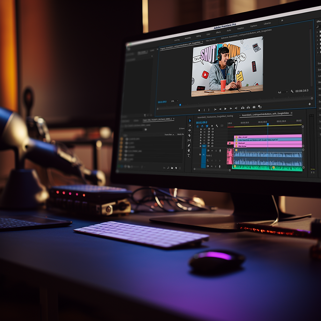Open the Full playback resolution dropdown
The height and width of the screenshot is (321, 321).
pos(282,92)
